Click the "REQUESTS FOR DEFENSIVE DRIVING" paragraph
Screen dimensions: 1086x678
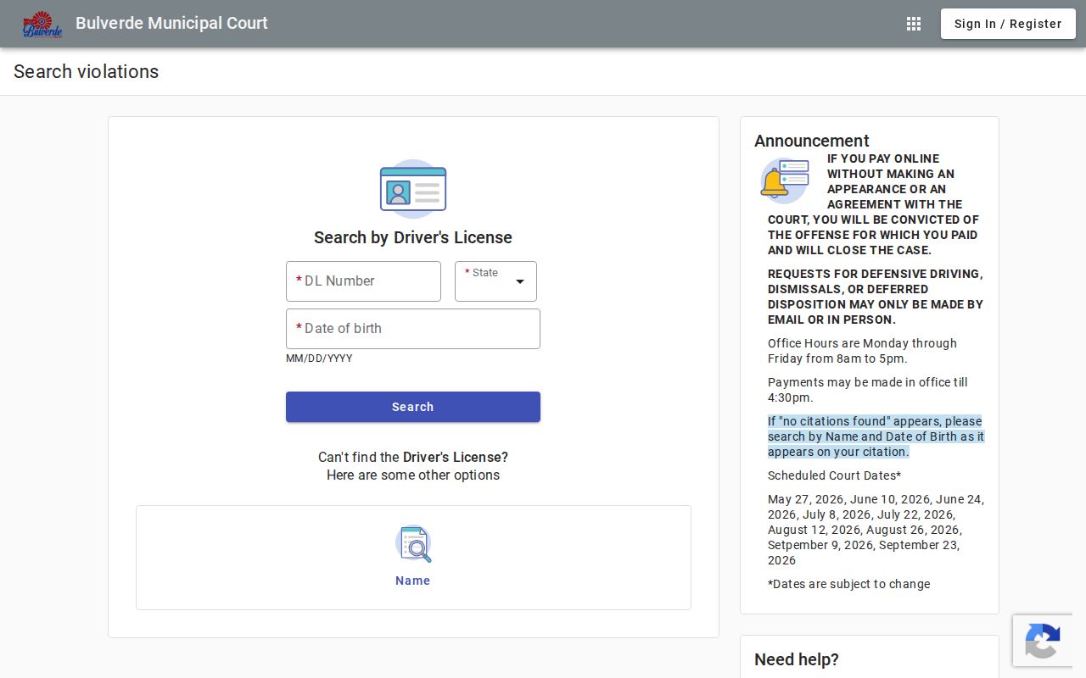coord(876,297)
